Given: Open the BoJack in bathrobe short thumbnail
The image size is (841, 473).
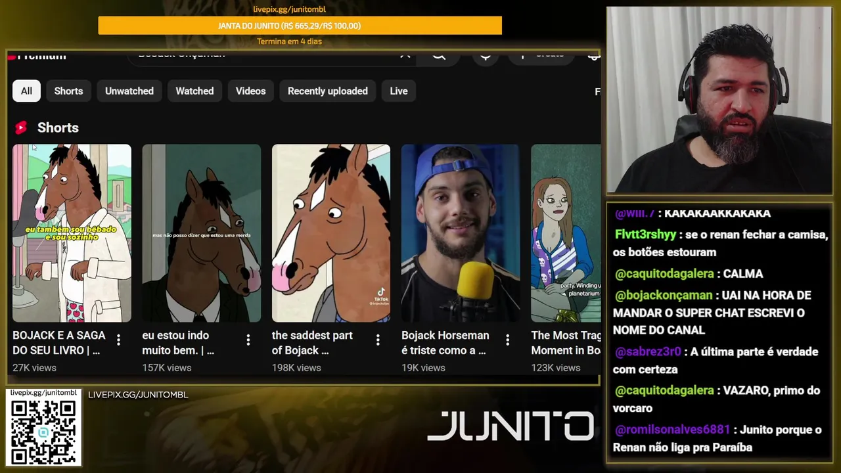Looking at the screenshot, I should coord(72,233).
